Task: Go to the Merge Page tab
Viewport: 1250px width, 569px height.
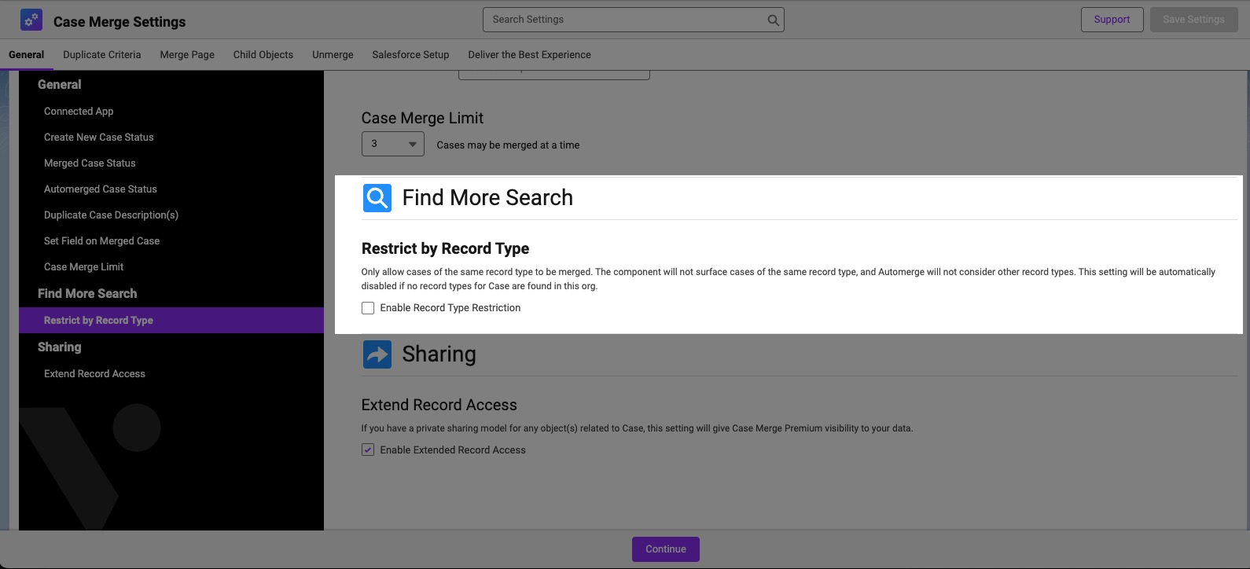Action: tap(187, 55)
